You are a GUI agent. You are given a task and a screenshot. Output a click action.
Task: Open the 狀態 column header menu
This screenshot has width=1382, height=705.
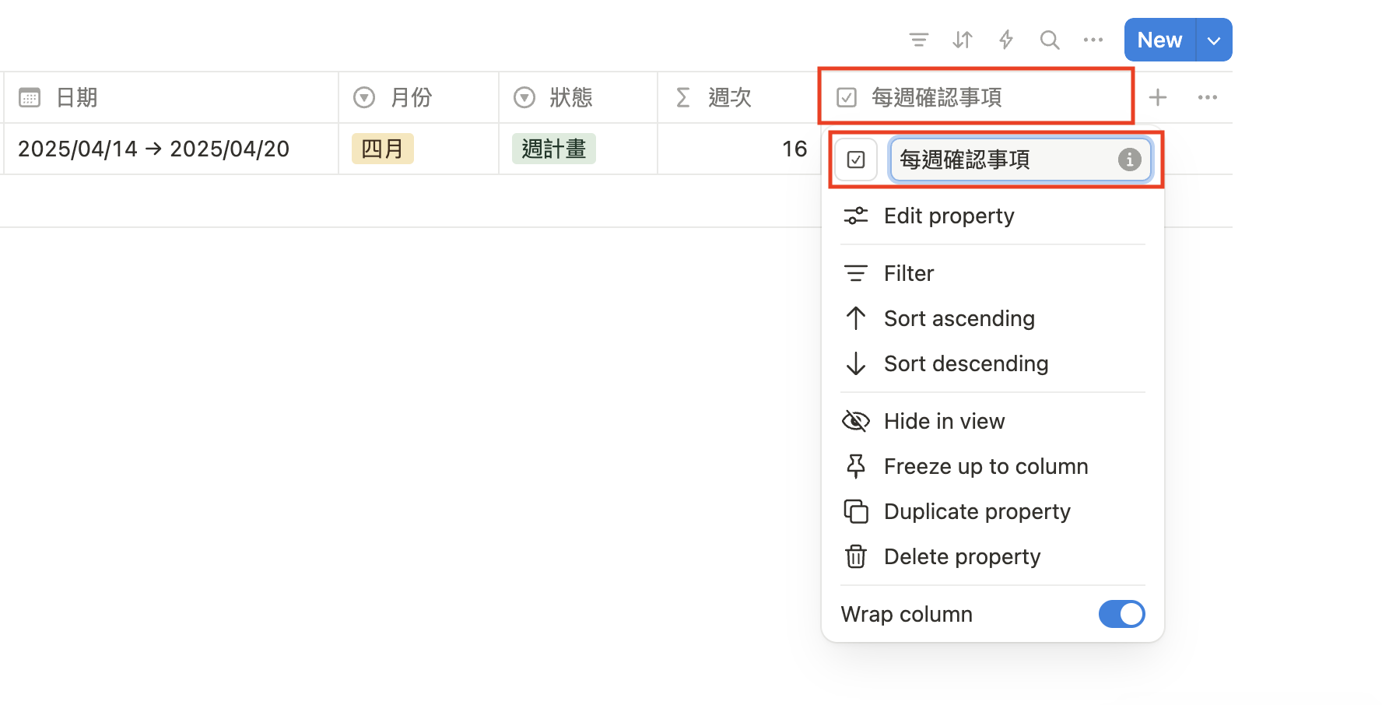click(x=570, y=97)
